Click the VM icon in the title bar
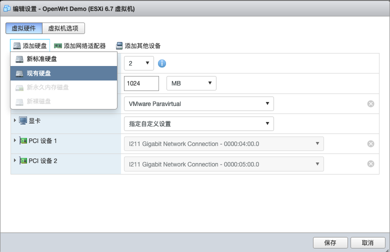The image size is (390, 252). 6,8
